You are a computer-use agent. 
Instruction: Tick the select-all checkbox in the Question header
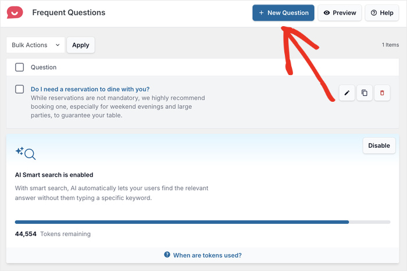20,67
